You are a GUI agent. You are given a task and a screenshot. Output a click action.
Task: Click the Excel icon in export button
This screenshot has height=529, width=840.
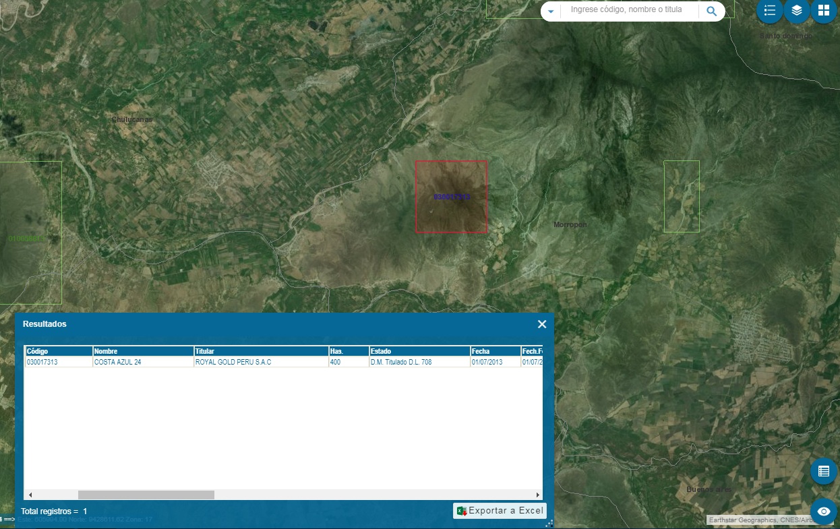click(x=462, y=511)
